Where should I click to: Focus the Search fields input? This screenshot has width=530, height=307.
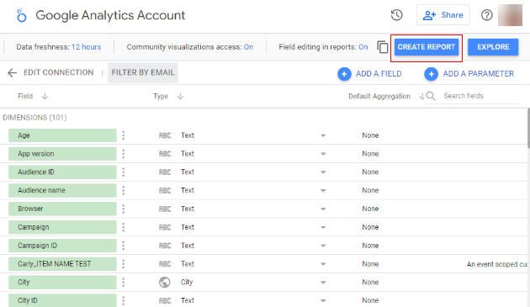pyautogui.click(x=480, y=96)
